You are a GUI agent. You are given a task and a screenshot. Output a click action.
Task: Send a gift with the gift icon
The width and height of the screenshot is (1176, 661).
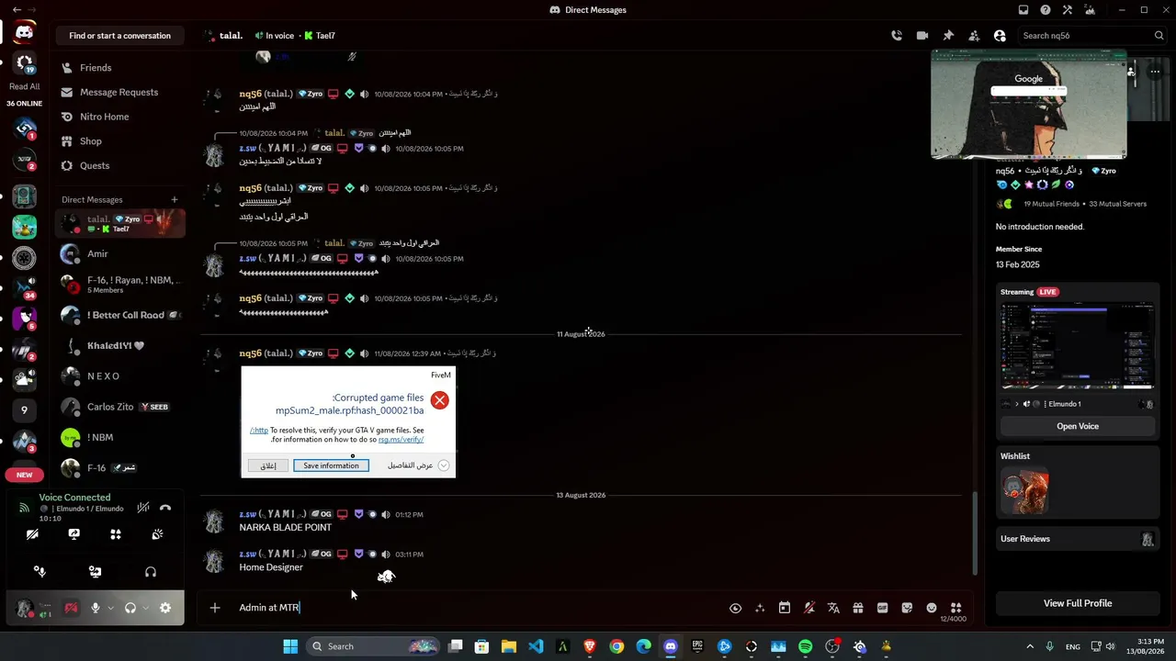point(858,608)
